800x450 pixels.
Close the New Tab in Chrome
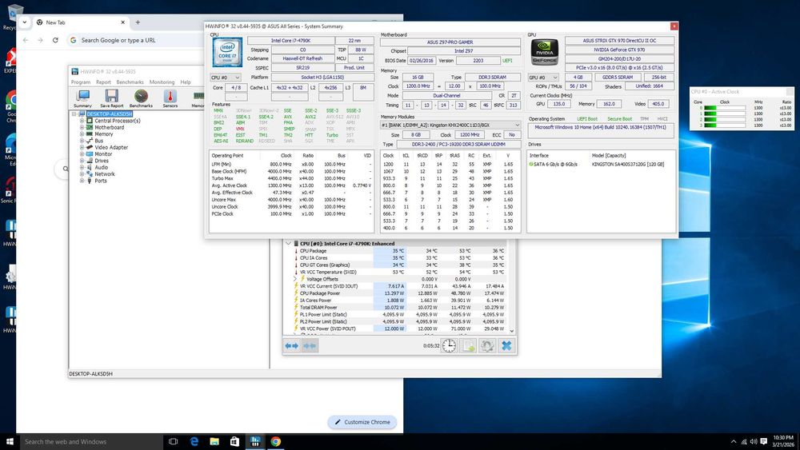[123, 22]
